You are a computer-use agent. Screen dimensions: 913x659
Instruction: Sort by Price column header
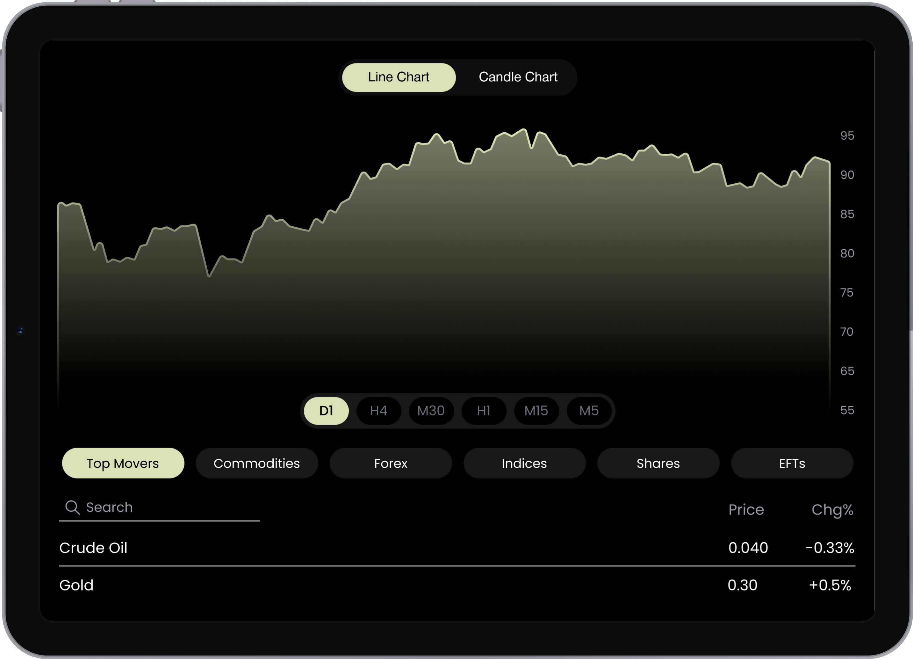[746, 510]
